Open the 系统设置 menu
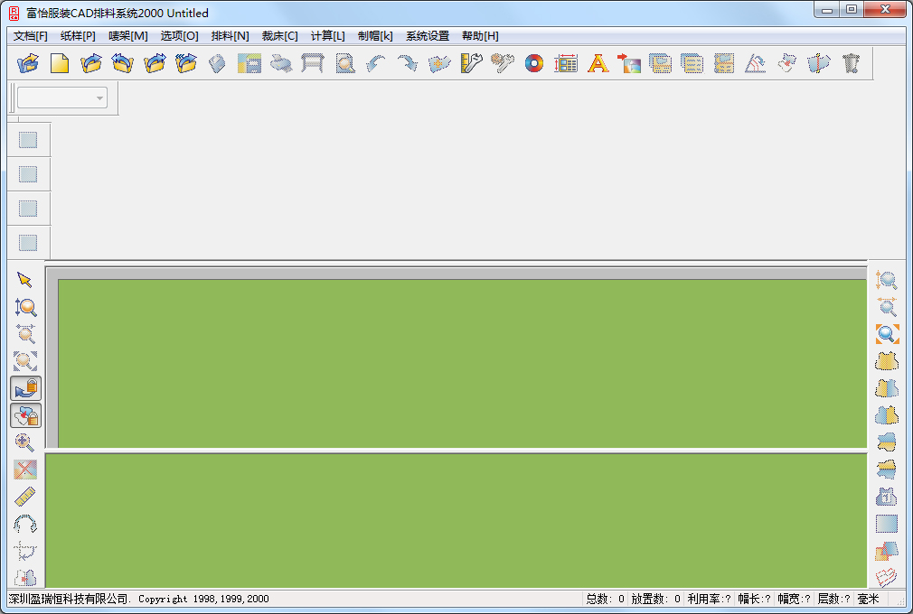The height and width of the screenshot is (614, 913). click(x=428, y=36)
